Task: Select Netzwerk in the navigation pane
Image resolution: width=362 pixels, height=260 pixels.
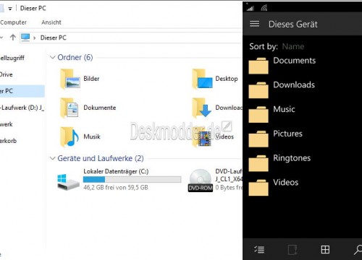Action: pyautogui.click(x=7, y=124)
